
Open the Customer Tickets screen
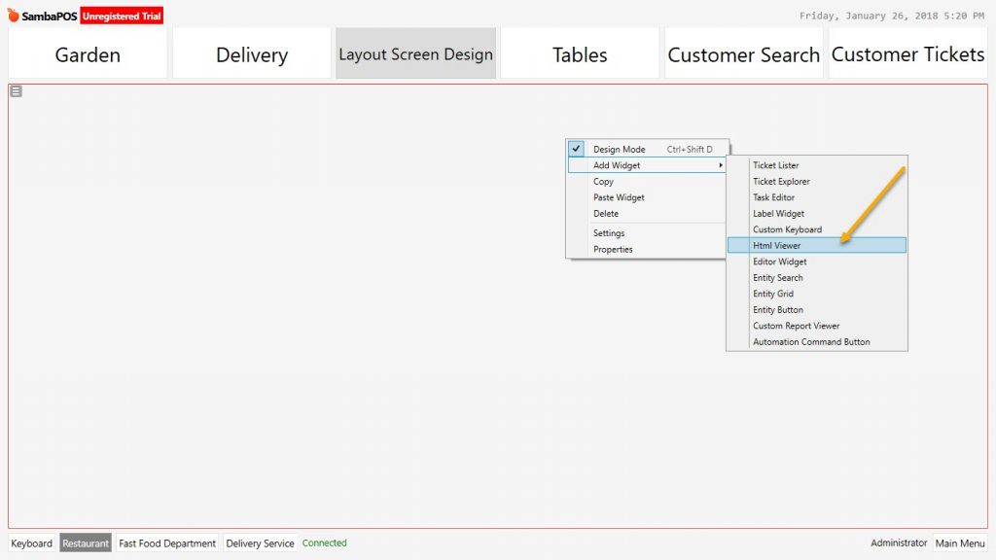click(907, 53)
